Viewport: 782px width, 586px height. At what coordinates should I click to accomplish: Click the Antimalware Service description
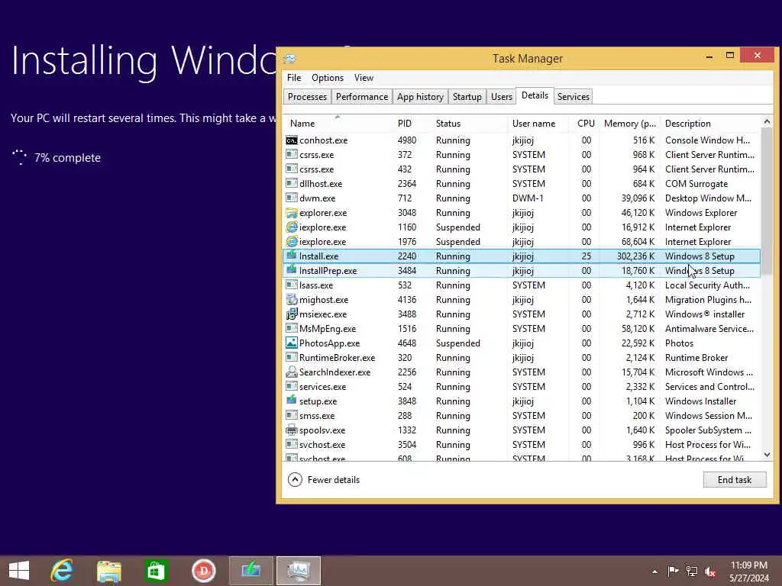(709, 329)
